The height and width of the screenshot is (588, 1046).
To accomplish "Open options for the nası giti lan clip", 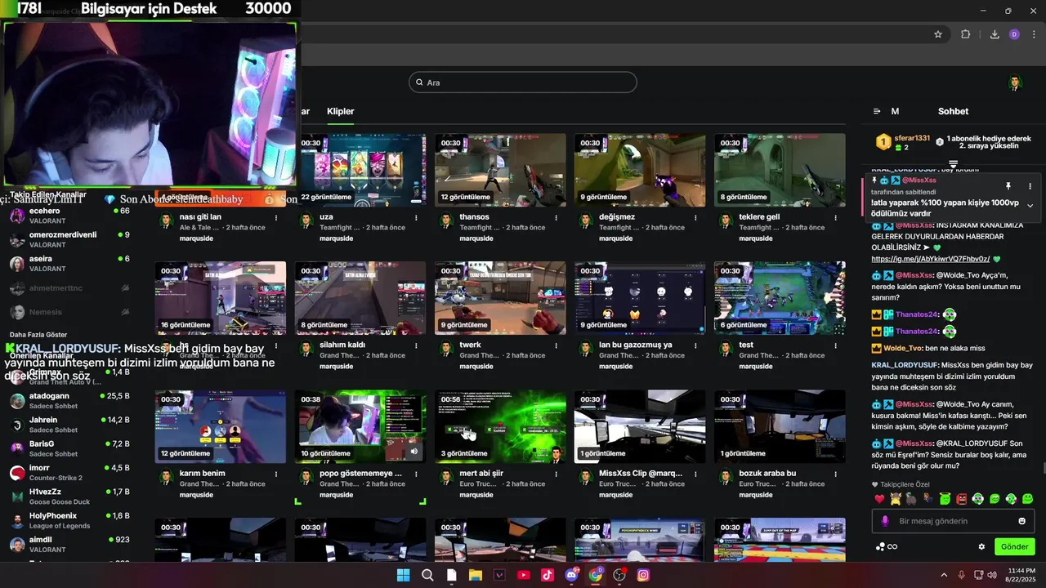I will coord(276,217).
